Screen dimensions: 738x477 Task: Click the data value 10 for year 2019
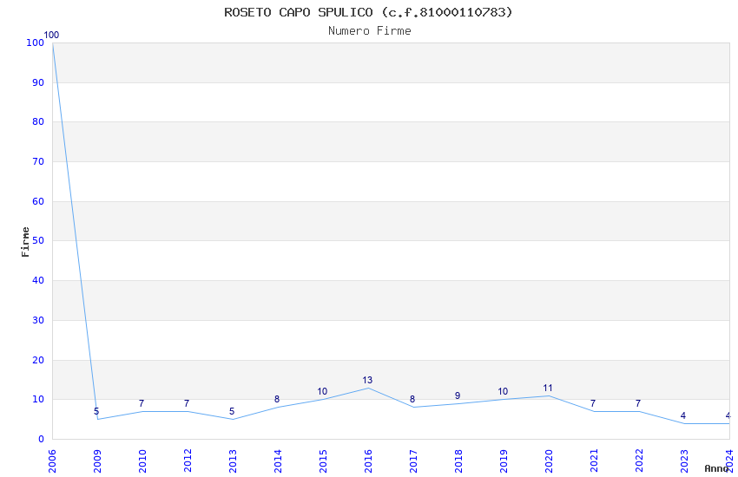tap(503, 391)
